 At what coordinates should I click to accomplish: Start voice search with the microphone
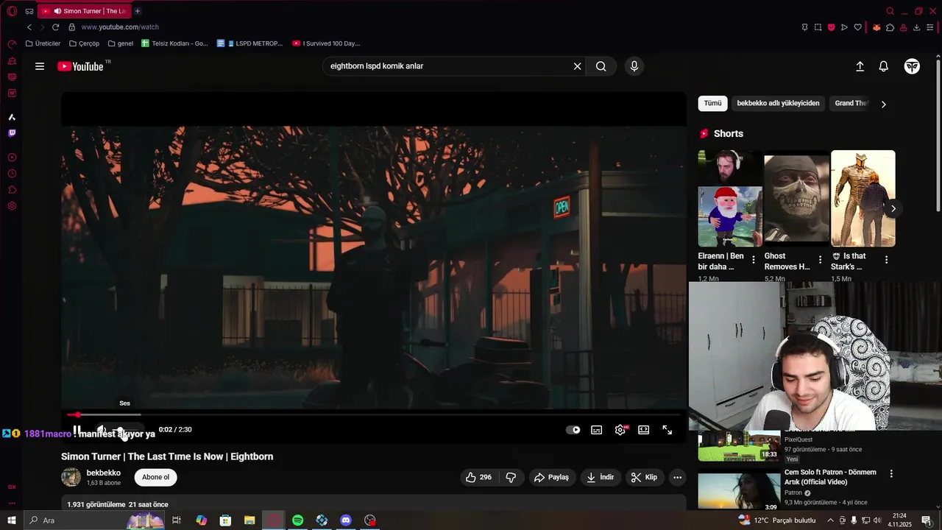point(634,66)
